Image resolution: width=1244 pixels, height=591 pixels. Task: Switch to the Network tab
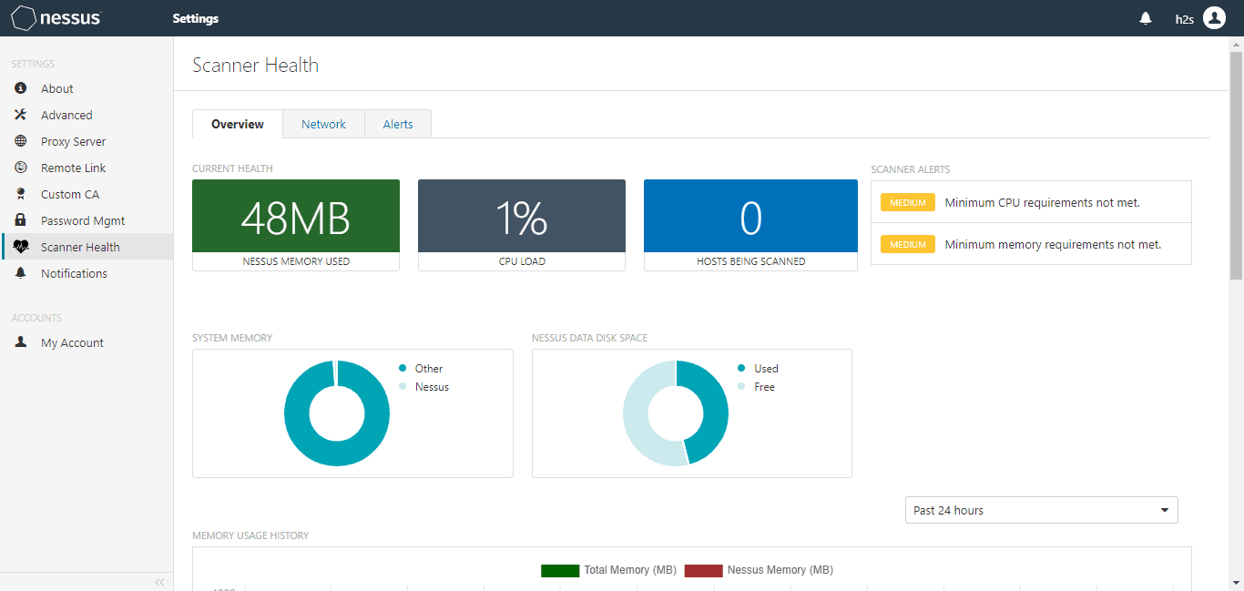(x=323, y=124)
